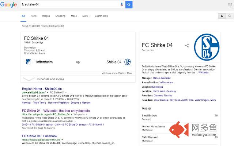234x146 pixels.
Task: Click the Hoffenheim team logo
Action: (28, 62)
